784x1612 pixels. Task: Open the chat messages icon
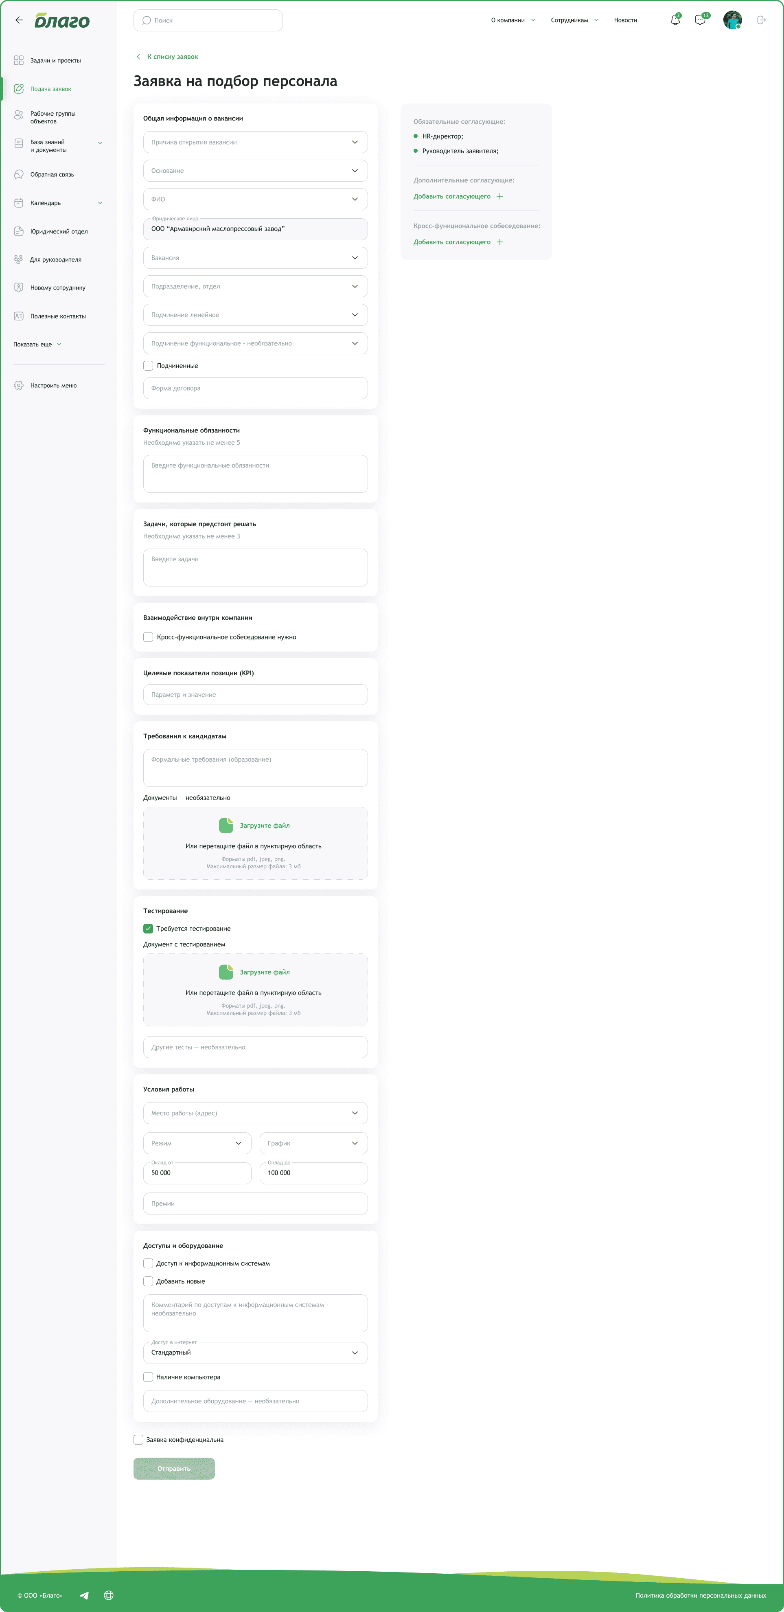(x=700, y=20)
